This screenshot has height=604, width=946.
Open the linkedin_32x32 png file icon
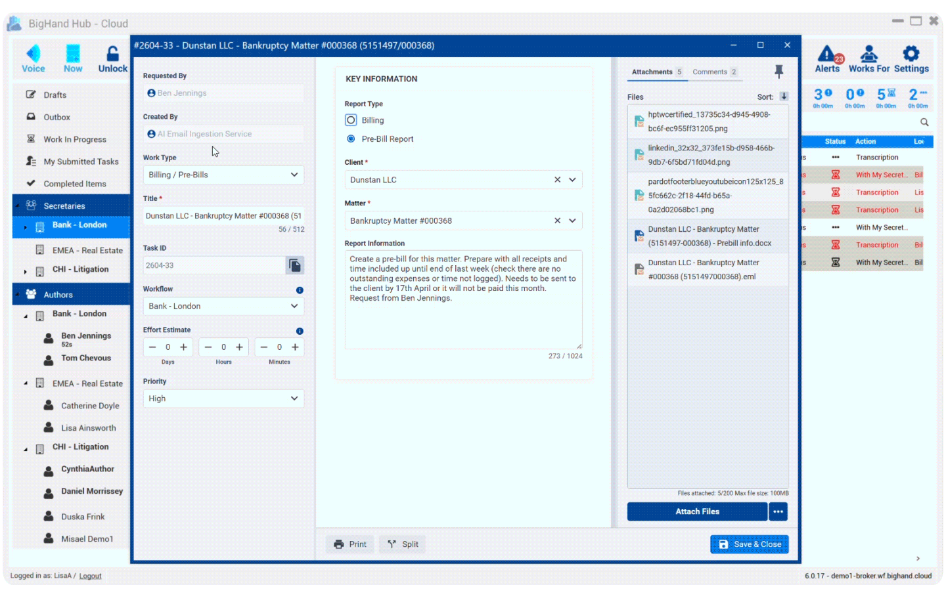639,155
